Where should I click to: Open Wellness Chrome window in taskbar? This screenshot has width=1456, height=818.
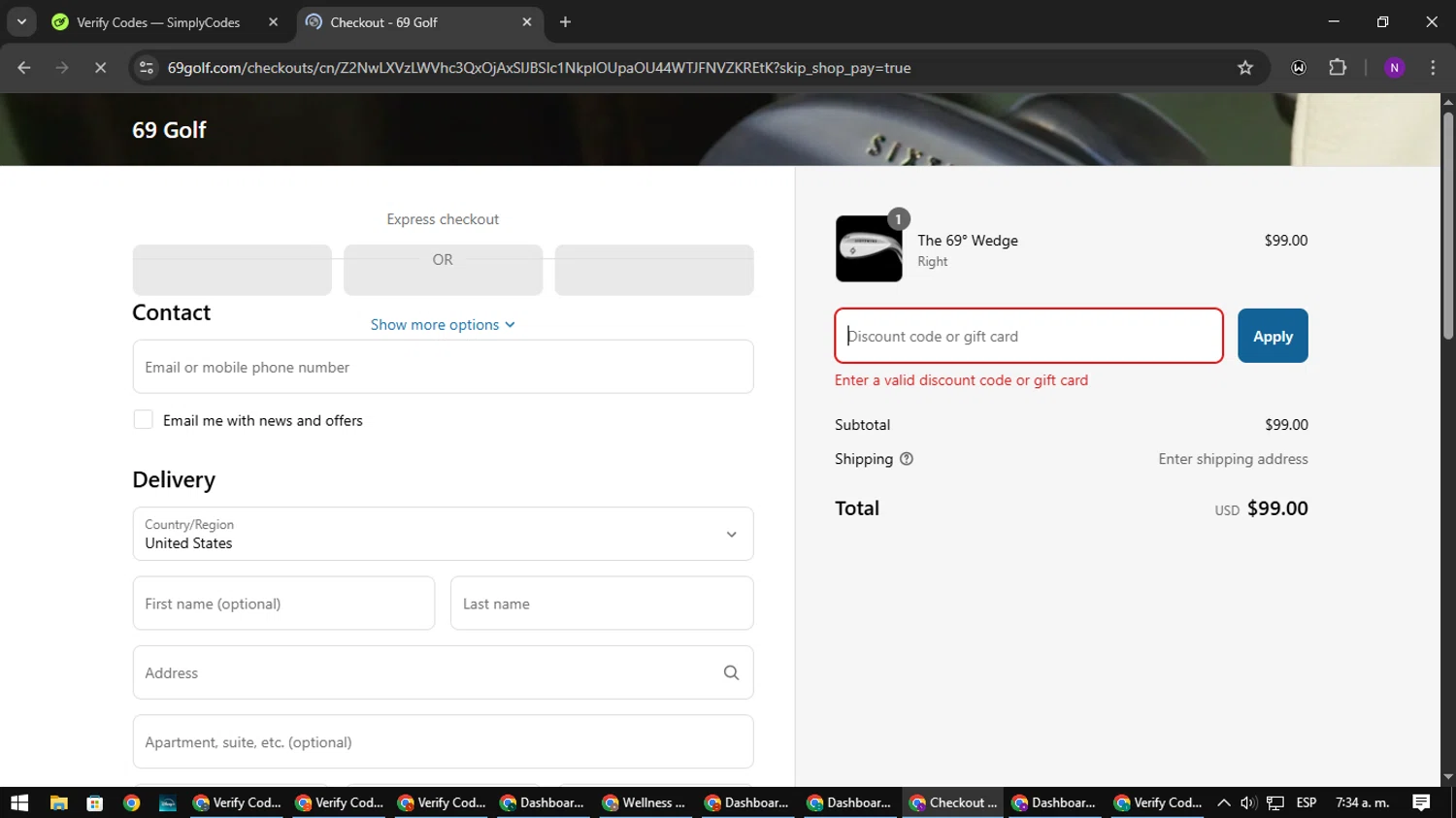point(645,802)
